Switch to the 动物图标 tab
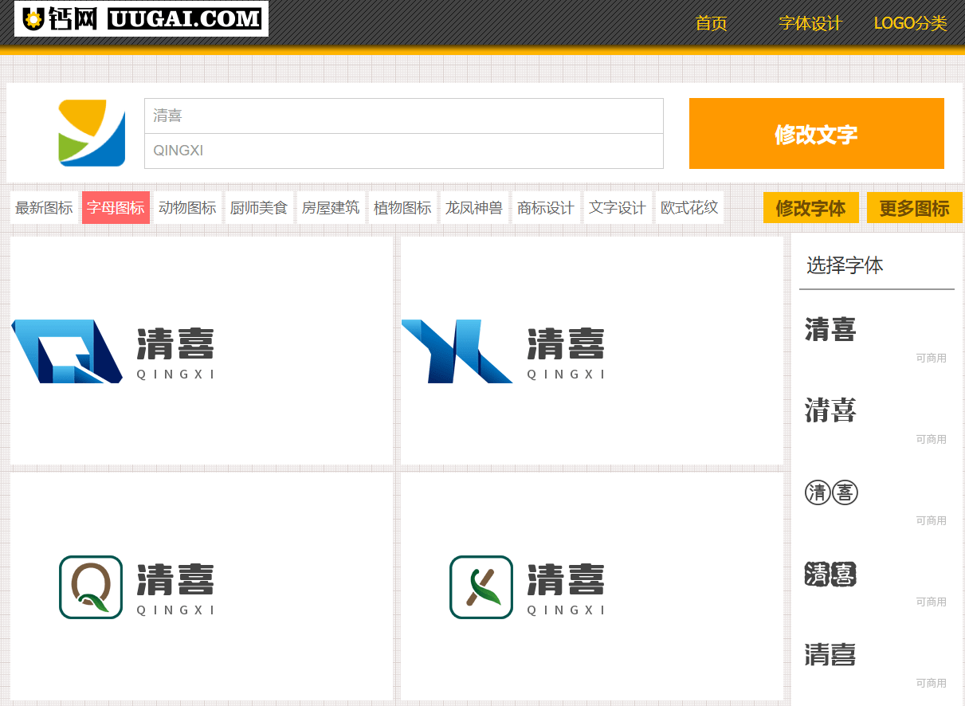 pyautogui.click(x=187, y=208)
